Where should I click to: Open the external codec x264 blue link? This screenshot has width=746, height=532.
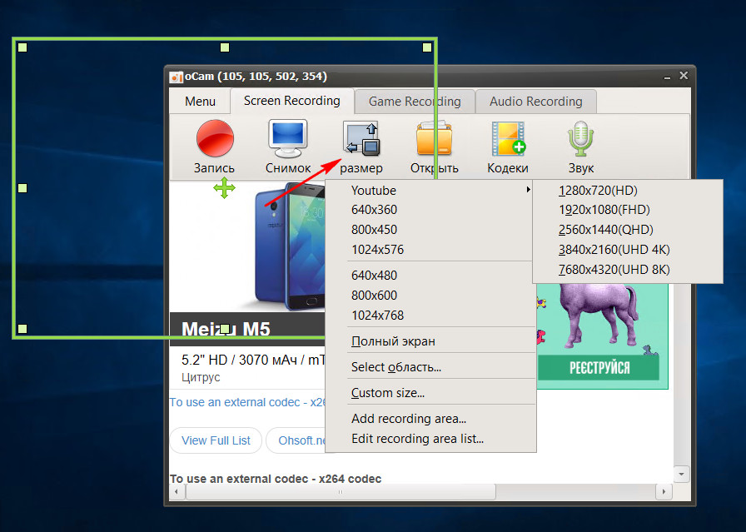(x=247, y=403)
